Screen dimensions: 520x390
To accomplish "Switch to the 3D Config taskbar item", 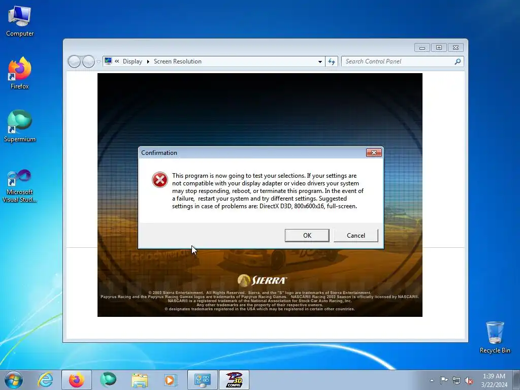I will 234,380.
